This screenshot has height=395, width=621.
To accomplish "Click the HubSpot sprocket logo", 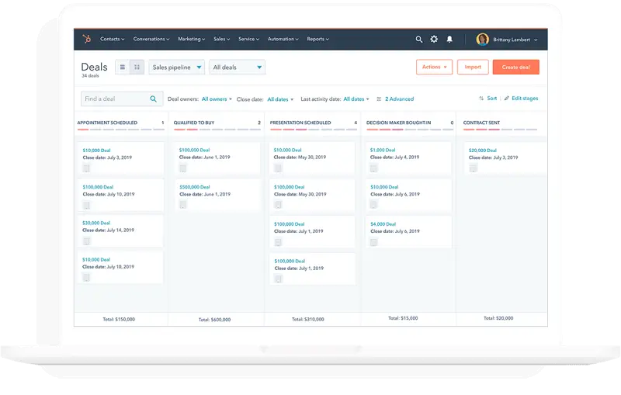I will pos(87,39).
